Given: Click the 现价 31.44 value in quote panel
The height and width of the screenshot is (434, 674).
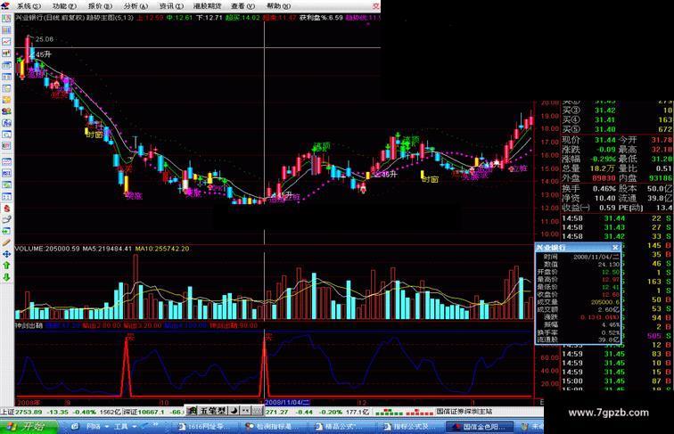Looking at the screenshot, I should 604,140.
